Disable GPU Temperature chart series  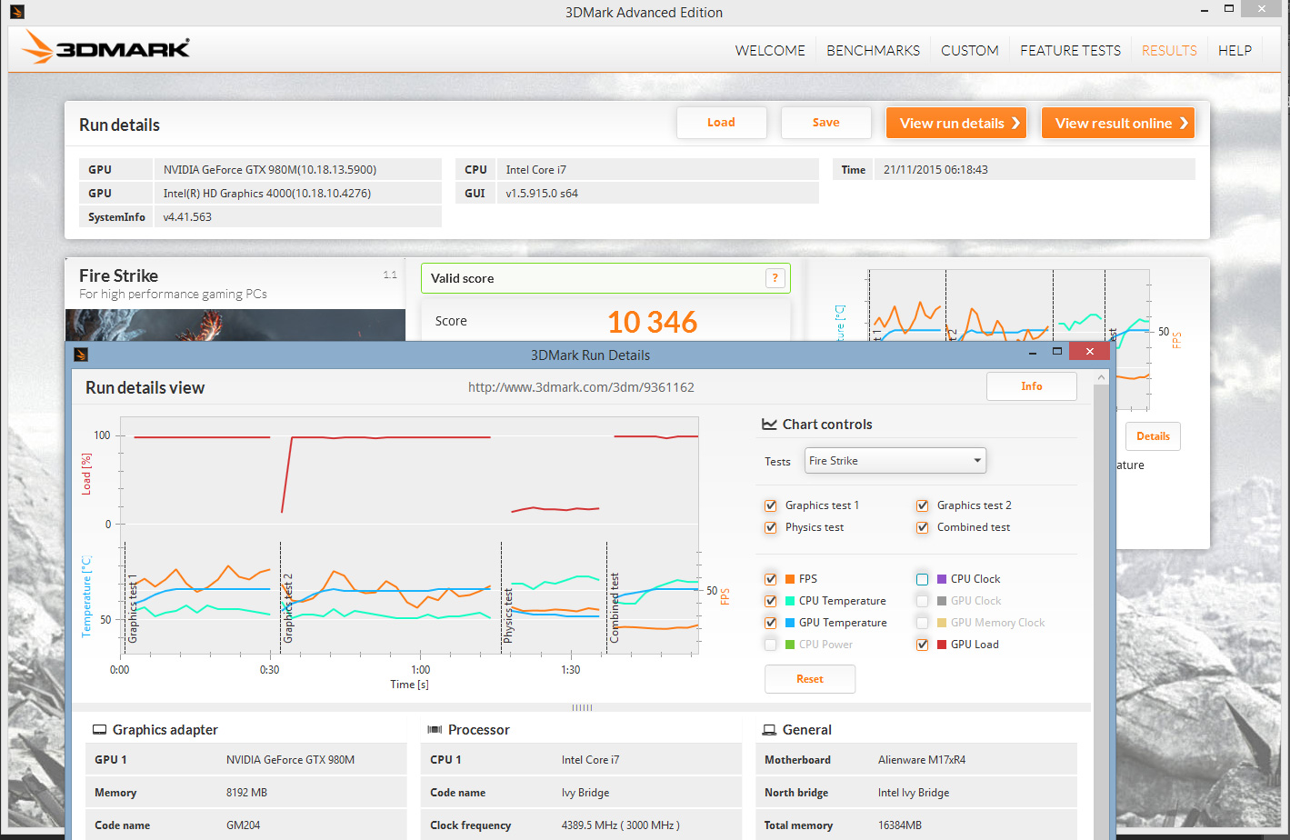tap(771, 623)
